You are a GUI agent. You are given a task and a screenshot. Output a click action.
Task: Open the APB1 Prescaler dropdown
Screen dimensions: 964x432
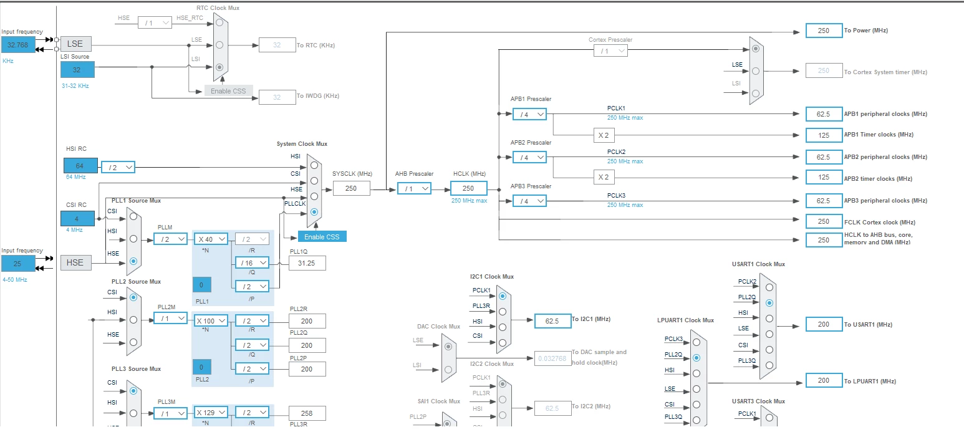click(529, 114)
